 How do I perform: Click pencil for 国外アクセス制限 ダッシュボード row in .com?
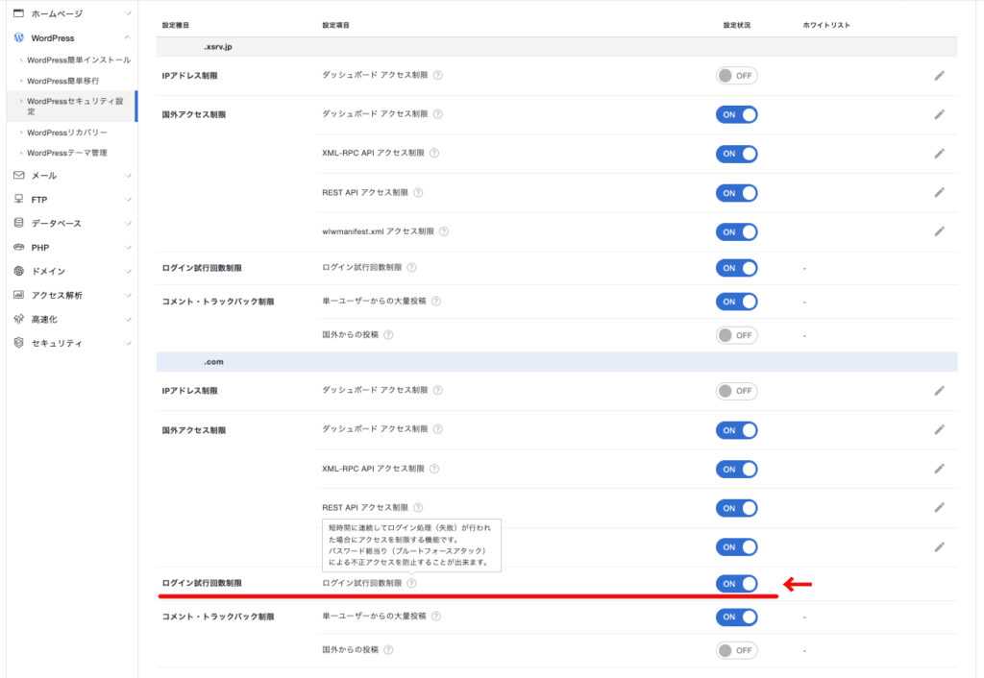[x=939, y=429]
